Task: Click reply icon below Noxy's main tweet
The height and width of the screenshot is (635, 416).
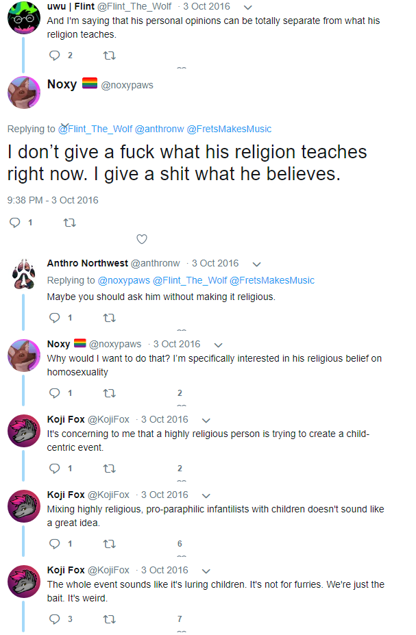Action: click(15, 223)
